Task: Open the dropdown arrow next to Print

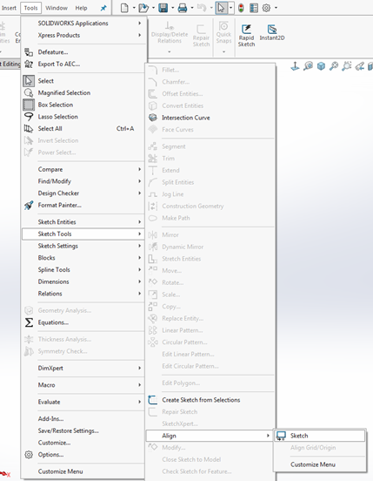Action: click(192, 8)
